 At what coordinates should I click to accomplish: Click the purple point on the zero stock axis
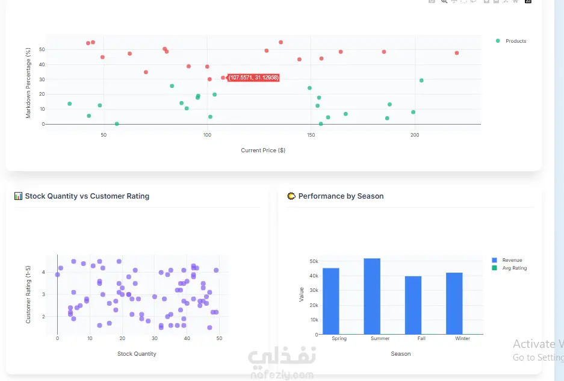[58, 274]
